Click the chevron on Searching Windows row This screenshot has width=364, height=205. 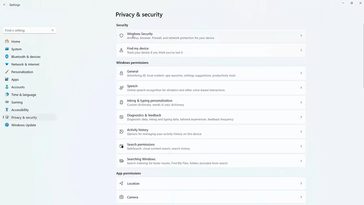pyautogui.click(x=301, y=161)
